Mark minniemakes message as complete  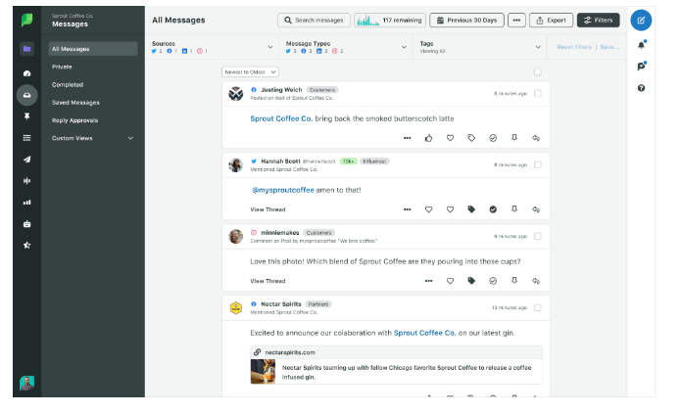click(493, 281)
